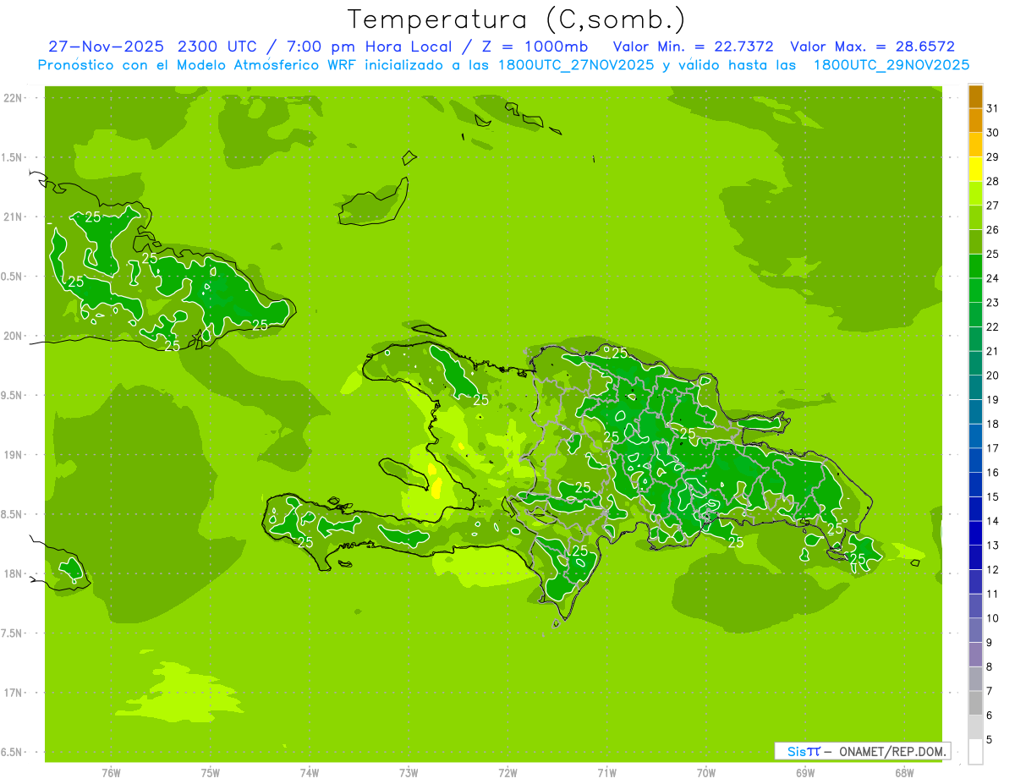Screen dimensions: 1015x784
Task: Click the '17N' latitude label
Action: click(12, 693)
